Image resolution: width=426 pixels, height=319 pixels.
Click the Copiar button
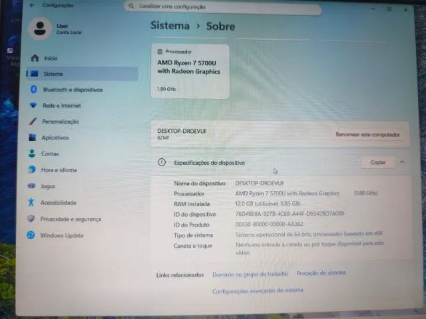tap(378, 162)
